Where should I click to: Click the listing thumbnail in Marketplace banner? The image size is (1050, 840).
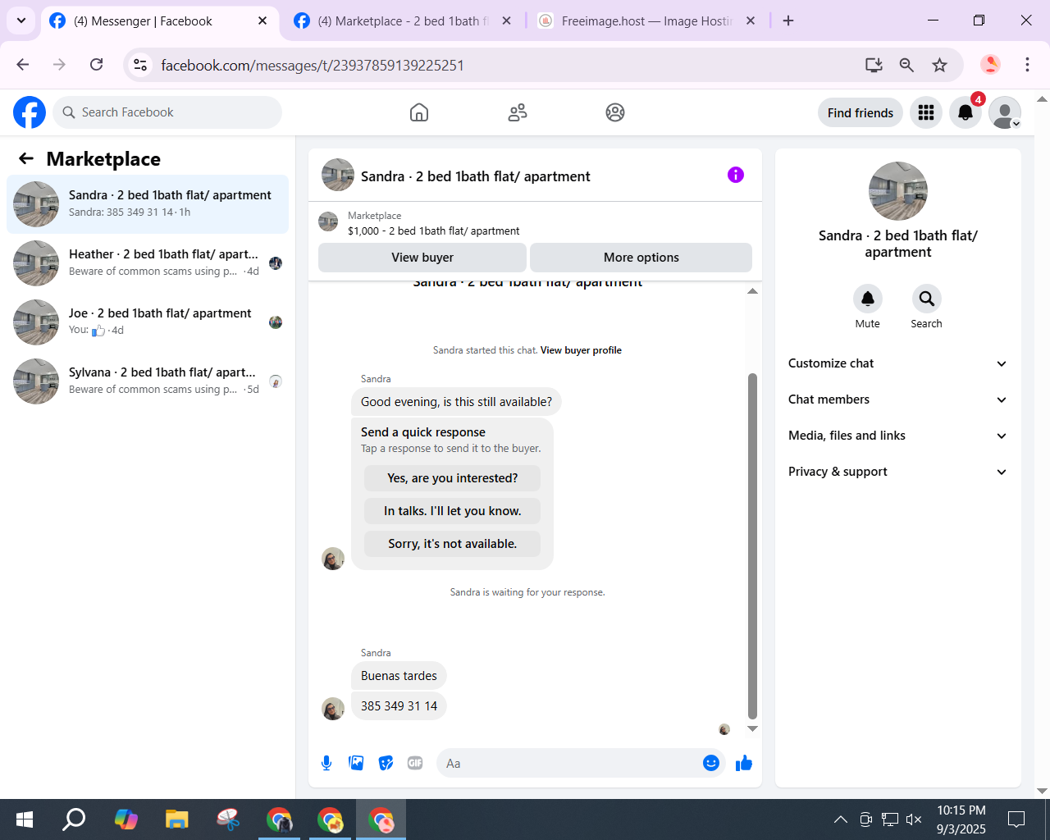tap(328, 221)
